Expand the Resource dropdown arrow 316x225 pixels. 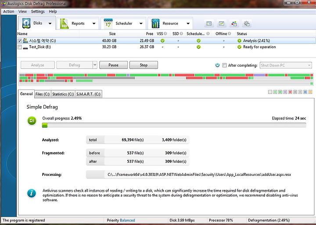coord(188,24)
